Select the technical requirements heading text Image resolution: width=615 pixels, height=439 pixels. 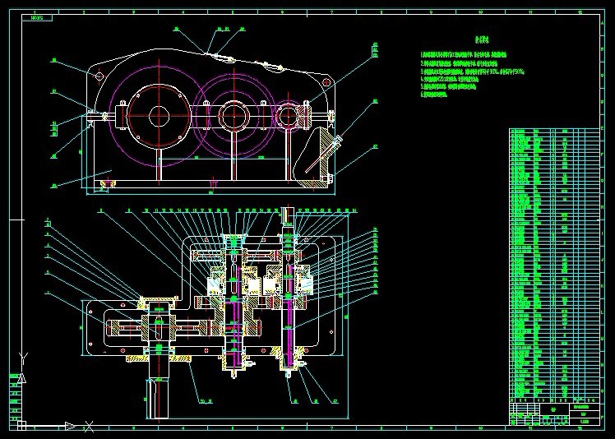click(x=483, y=39)
